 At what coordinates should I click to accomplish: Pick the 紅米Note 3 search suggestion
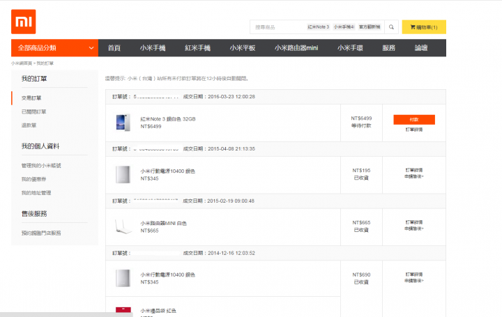pyautogui.click(x=318, y=27)
